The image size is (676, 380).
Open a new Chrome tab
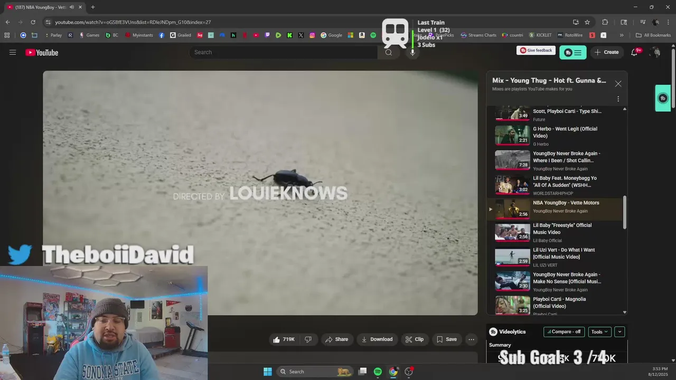[x=93, y=7]
